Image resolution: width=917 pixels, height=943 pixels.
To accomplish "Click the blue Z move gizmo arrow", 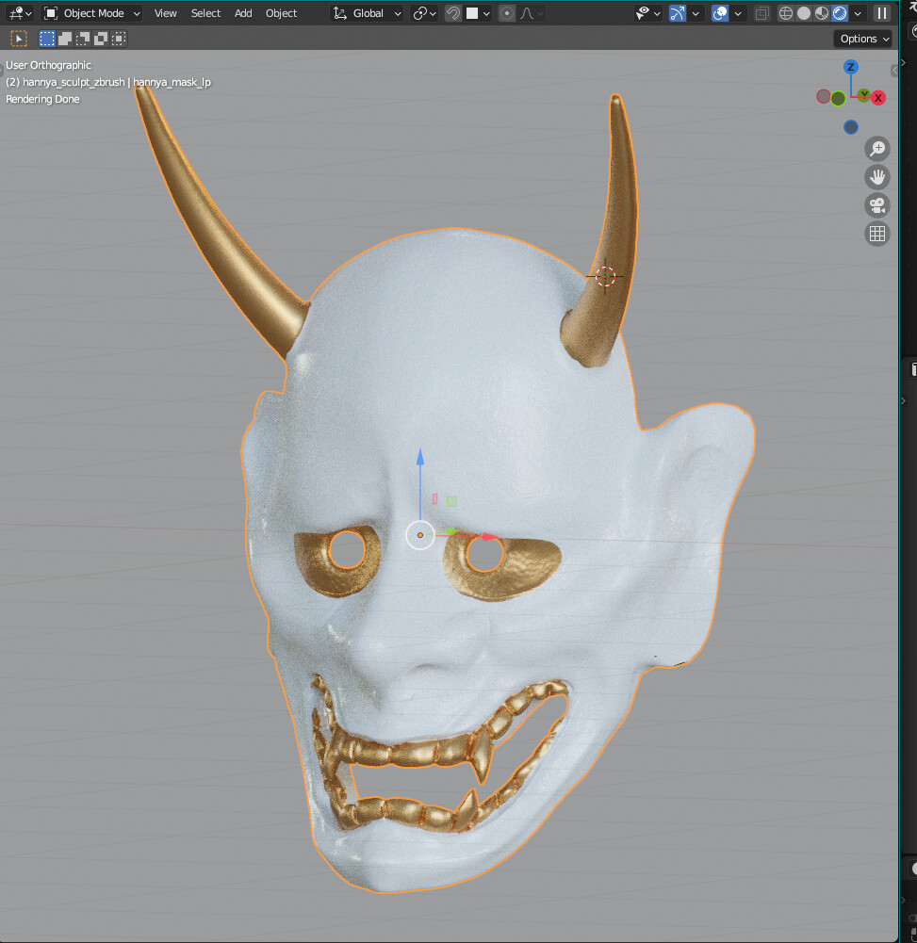I will (x=420, y=457).
